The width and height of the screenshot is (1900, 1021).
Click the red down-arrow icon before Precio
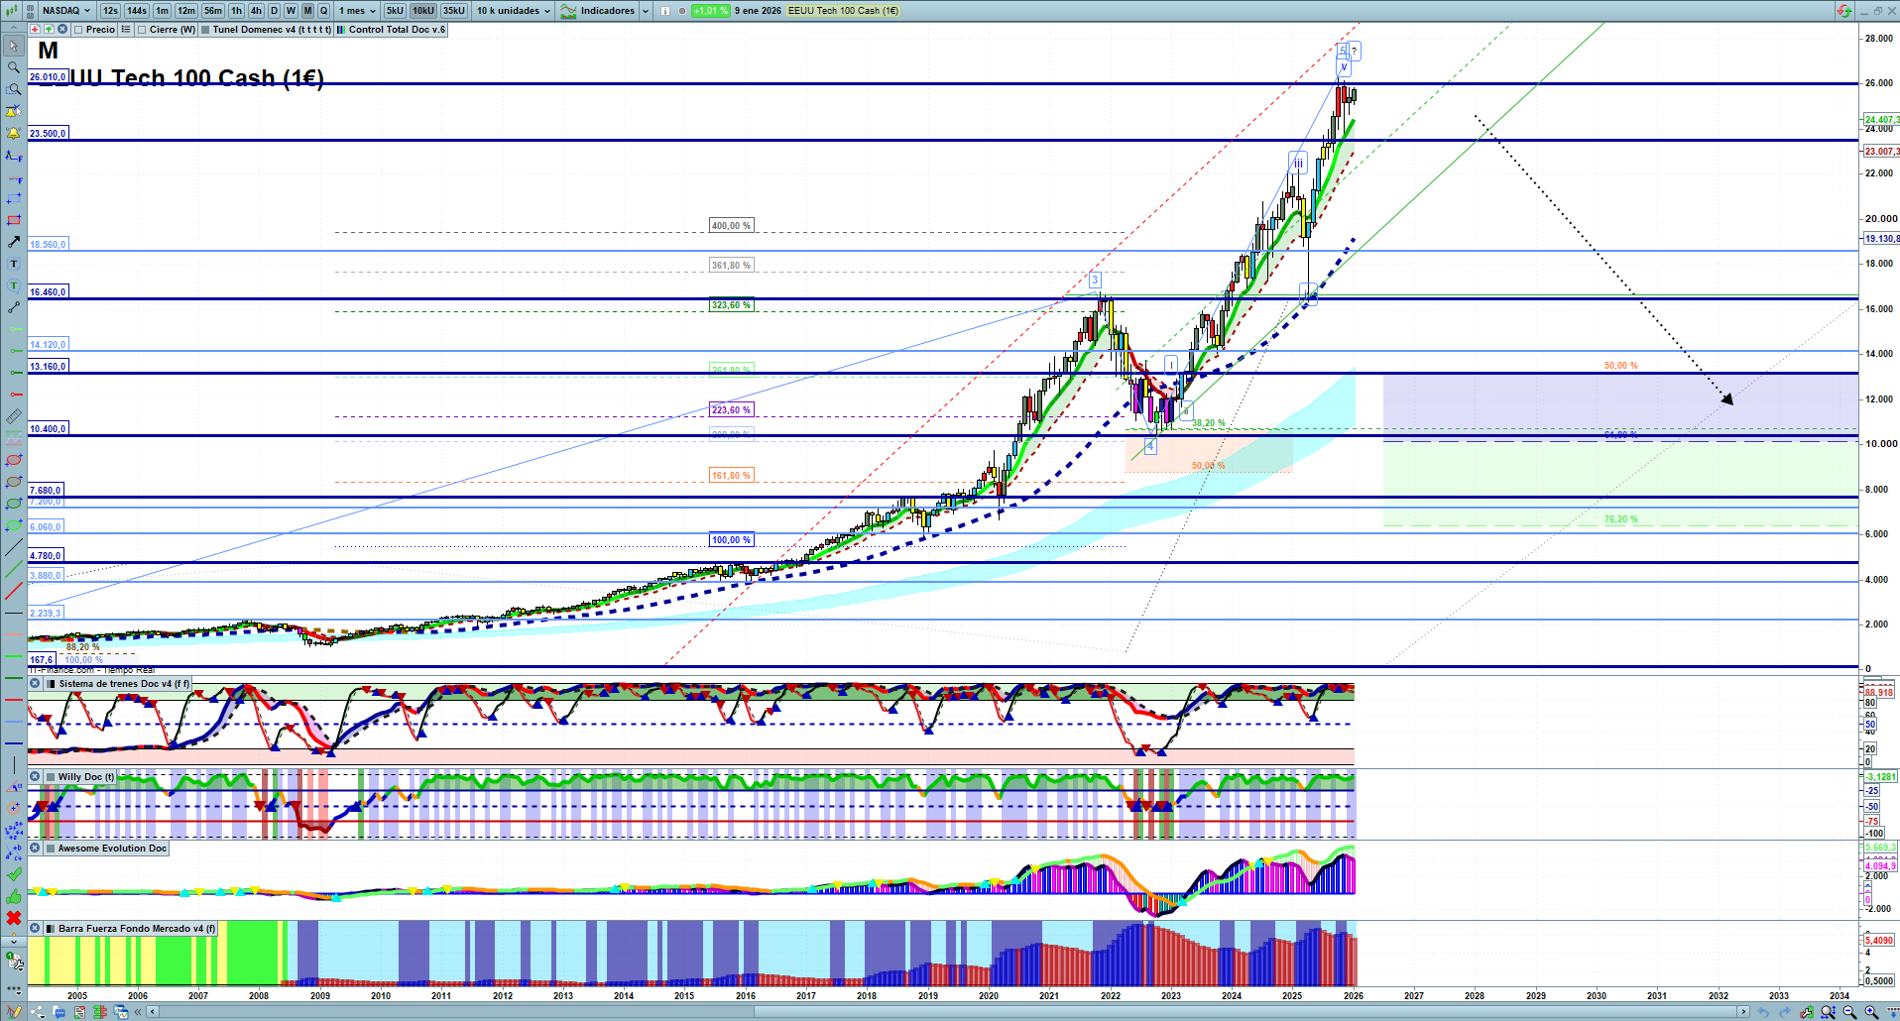click(x=35, y=30)
